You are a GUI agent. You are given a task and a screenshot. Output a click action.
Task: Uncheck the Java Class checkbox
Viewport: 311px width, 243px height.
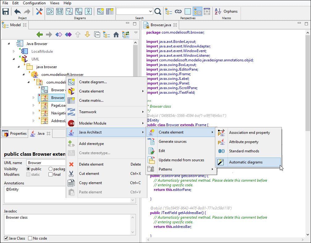pyautogui.click(x=6, y=238)
